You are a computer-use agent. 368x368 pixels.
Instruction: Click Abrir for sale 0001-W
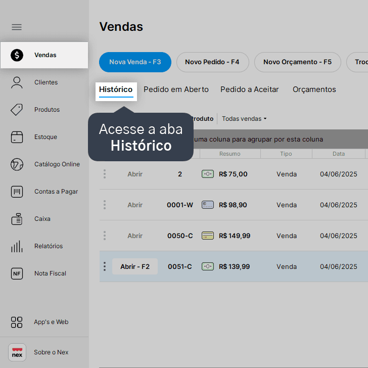point(135,205)
